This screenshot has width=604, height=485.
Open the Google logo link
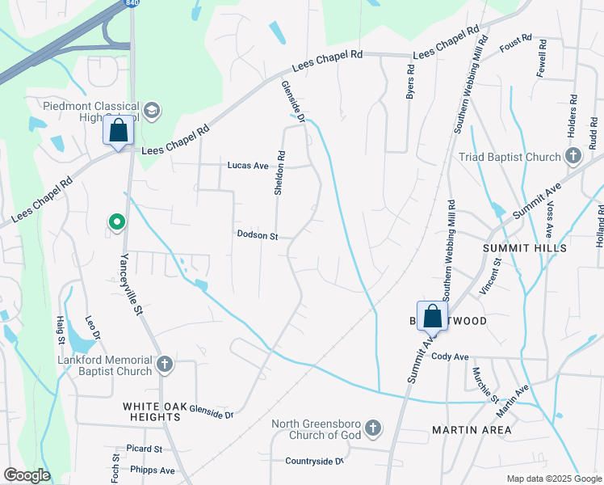click(27, 475)
